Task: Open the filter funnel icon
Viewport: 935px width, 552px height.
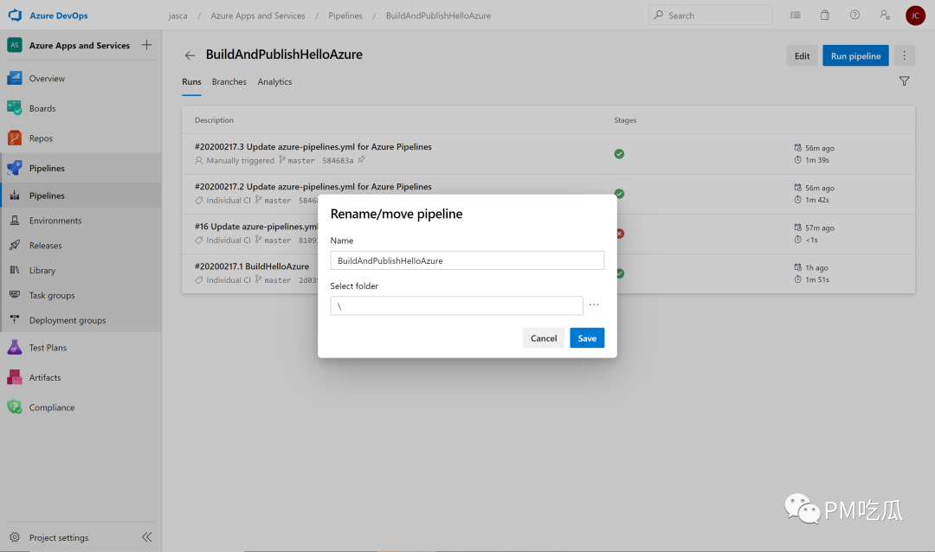Action: click(904, 81)
